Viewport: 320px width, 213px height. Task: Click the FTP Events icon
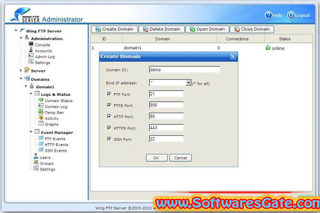click(x=41, y=138)
